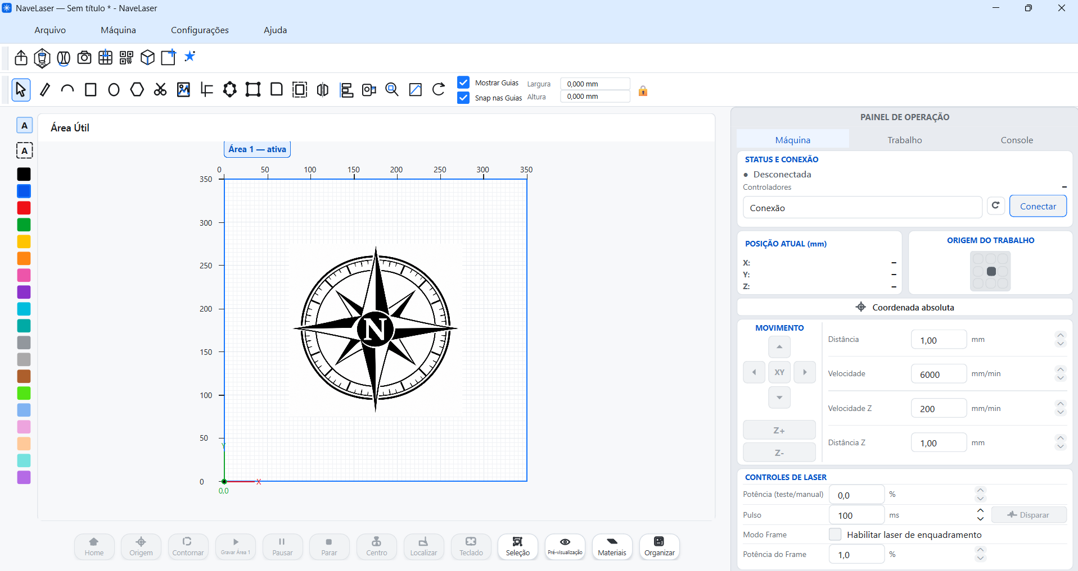Click the Organizar button
Image resolution: width=1078 pixels, height=571 pixels.
(x=659, y=547)
